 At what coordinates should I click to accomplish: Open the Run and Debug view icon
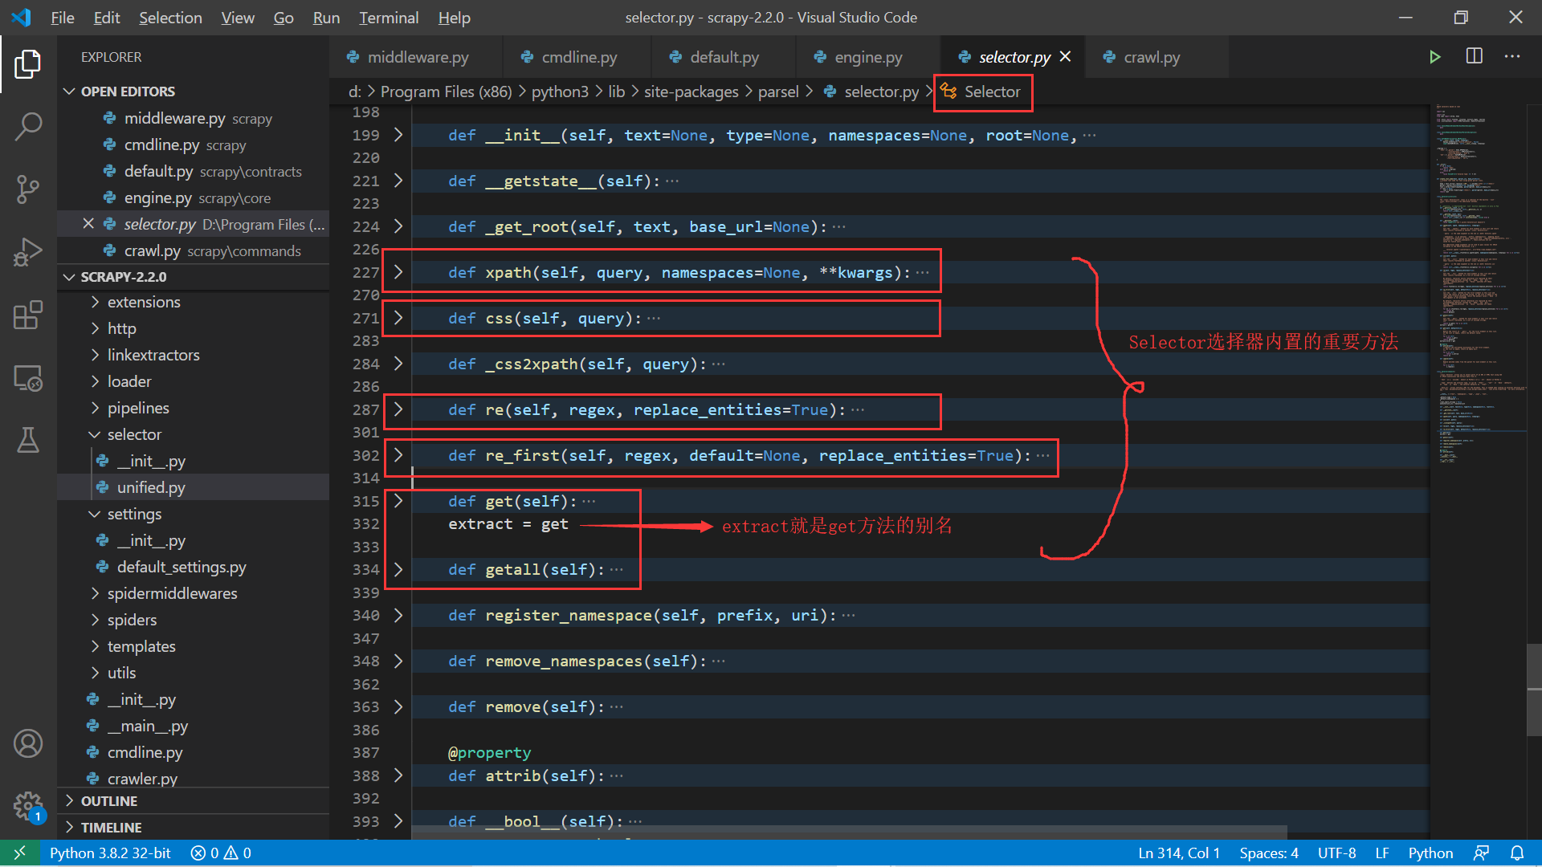pyautogui.click(x=28, y=252)
